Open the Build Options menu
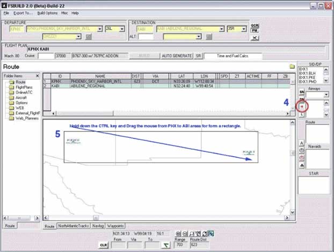 pyautogui.click(x=47, y=13)
